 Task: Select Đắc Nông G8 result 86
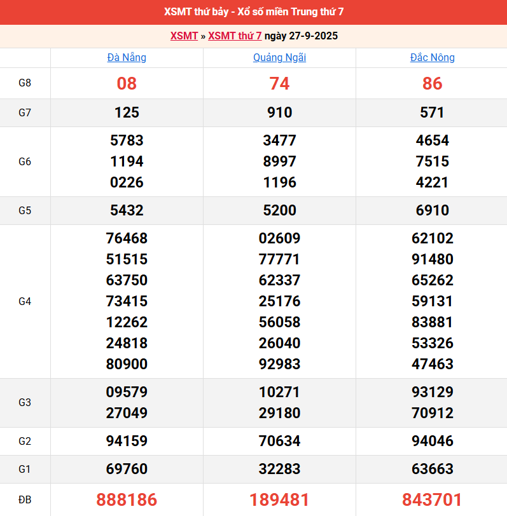coord(432,84)
